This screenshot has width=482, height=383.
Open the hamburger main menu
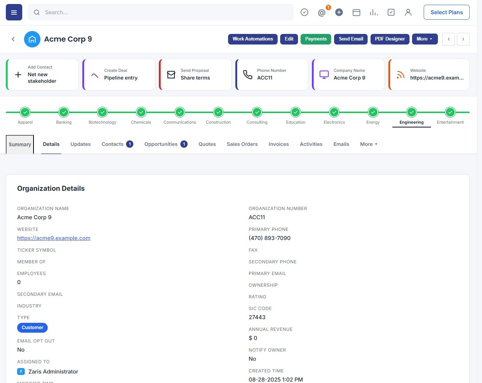coord(14,12)
